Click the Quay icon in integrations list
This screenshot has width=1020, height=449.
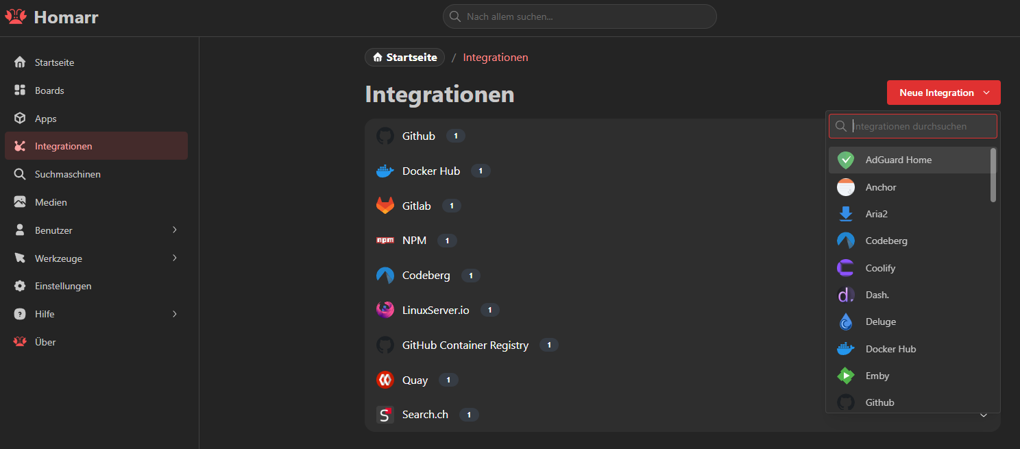[385, 380]
